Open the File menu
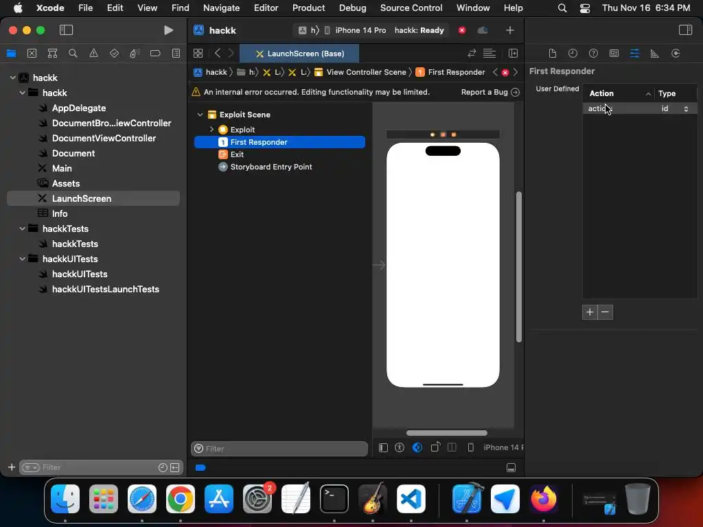 tap(85, 8)
